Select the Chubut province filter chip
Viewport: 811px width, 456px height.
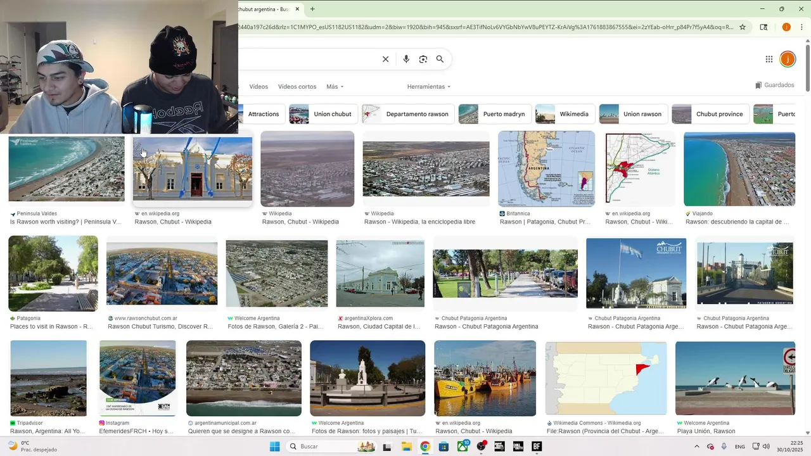[x=710, y=114]
